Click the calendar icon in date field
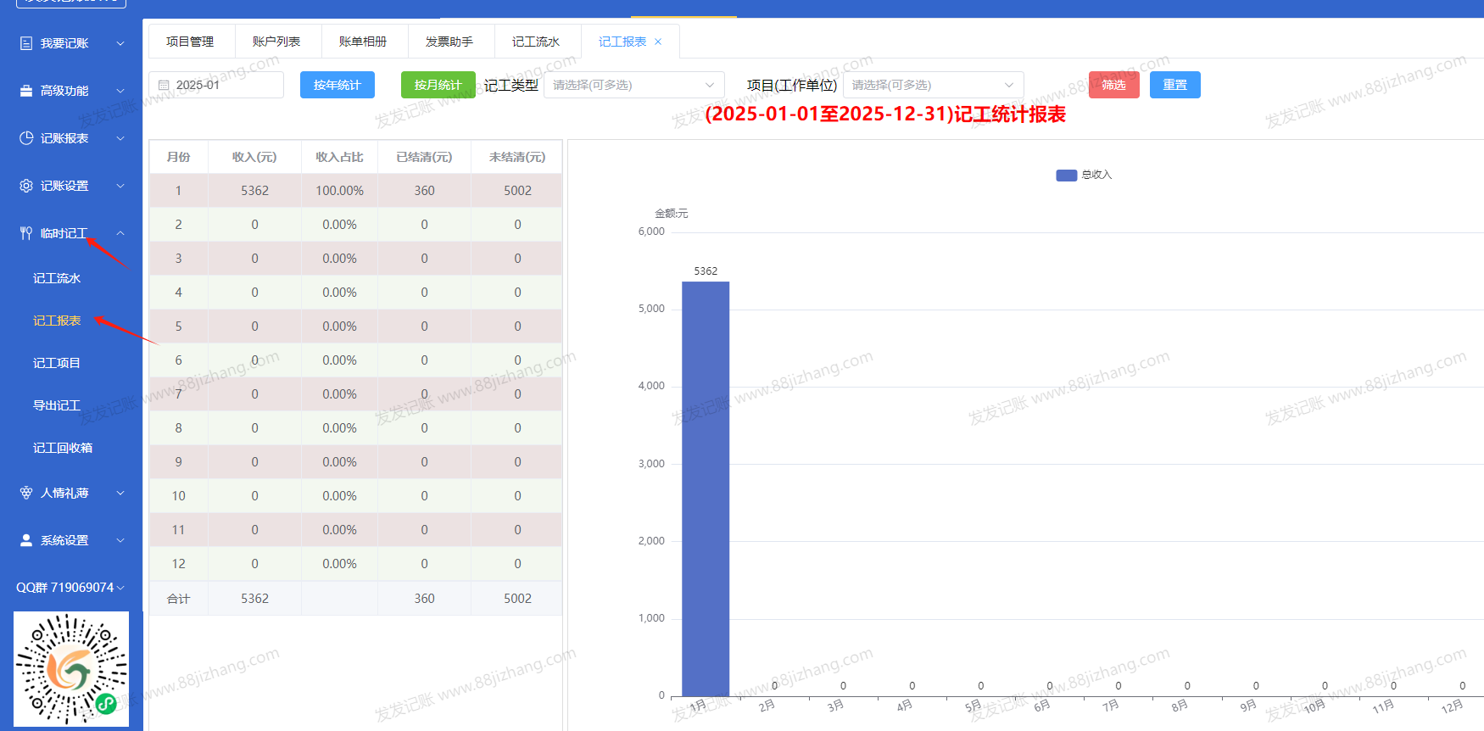Viewport: 1484px width, 731px height. 165,86
